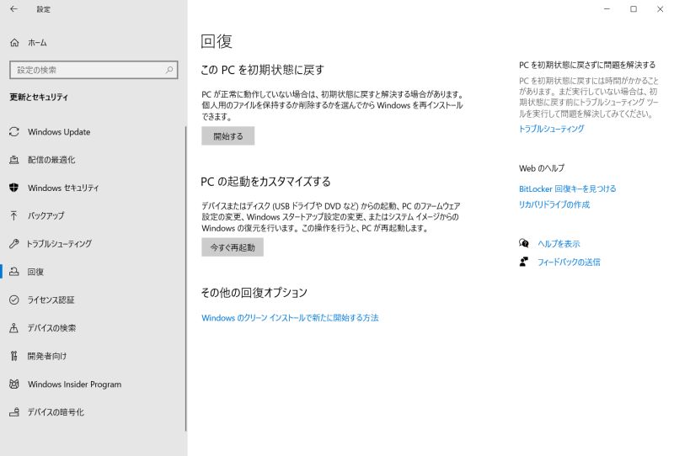Click the この PC を初期状態に戻す heading
The height and width of the screenshot is (456, 674).
coord(262,70)
